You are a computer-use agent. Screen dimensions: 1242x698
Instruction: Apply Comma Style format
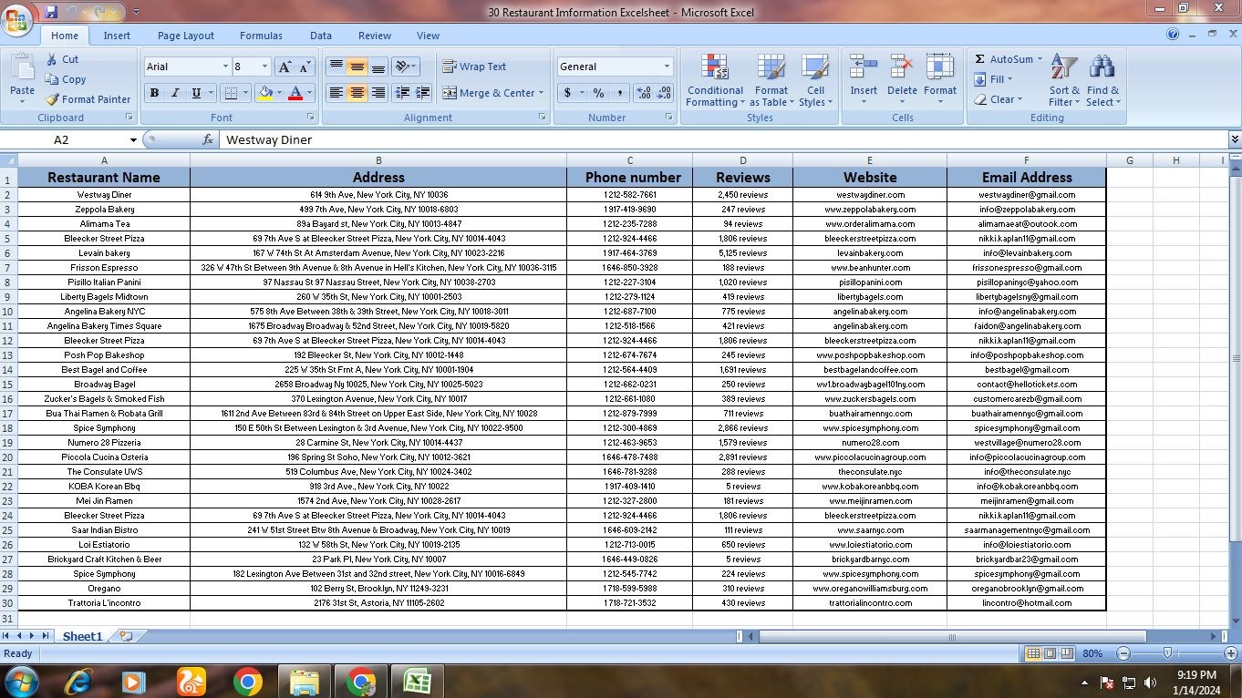(619, 93)
